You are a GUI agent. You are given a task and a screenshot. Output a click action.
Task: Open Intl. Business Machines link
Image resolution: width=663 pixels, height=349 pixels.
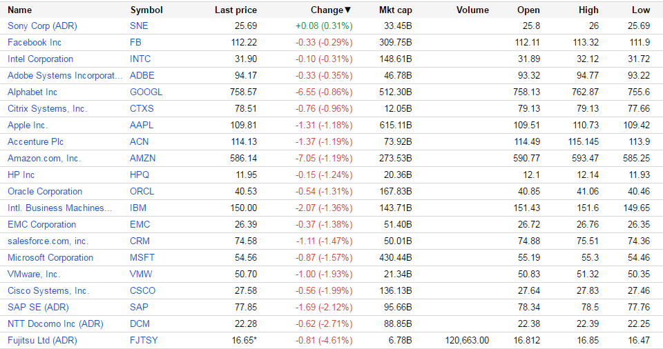pos(59,208)
